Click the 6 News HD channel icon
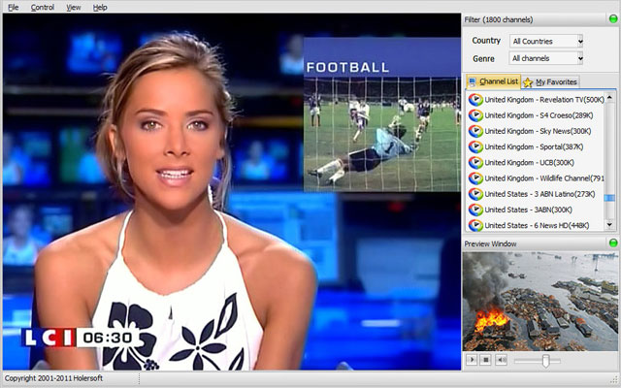The height and width of the screenshot is (388, 621). 475,225
